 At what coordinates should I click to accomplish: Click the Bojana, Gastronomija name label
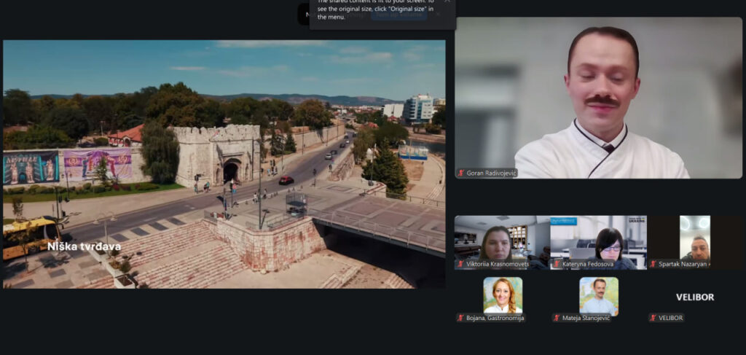tap(495, 318)
